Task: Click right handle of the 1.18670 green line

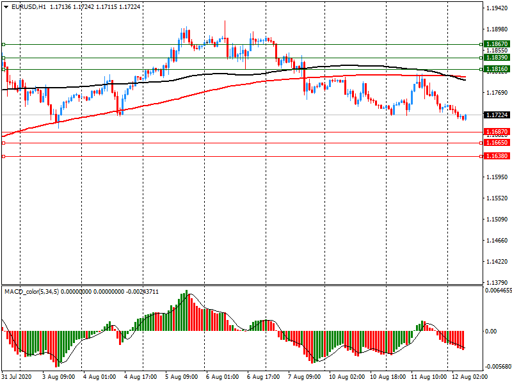Action: [481, 44]
